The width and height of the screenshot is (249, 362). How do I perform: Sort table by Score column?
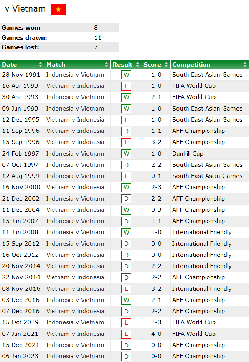tap(156, 65)
